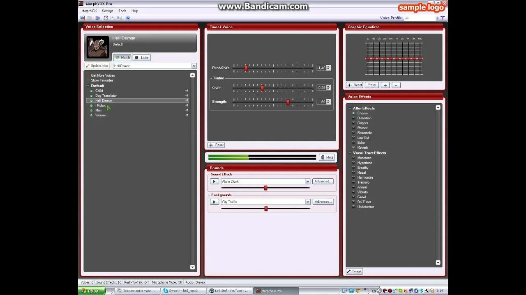Viewport: 526px width, 295px height.
Task: Reset the Tweak Voice settings
Action: pyautogui.click(x=216, y=145)
